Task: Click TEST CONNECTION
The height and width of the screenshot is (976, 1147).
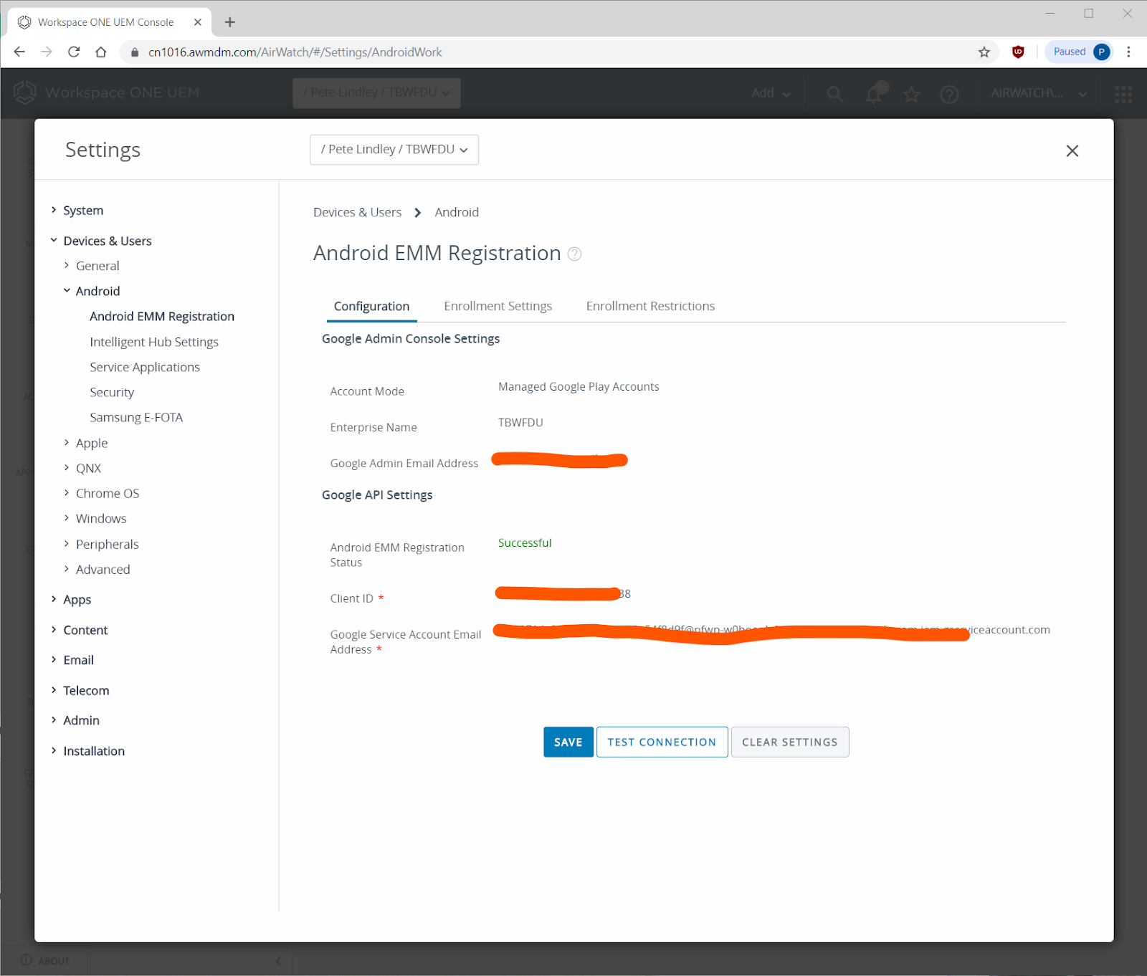Action: click(662, 742)
